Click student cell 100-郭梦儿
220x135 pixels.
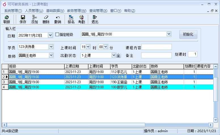[x=121, y=87]
